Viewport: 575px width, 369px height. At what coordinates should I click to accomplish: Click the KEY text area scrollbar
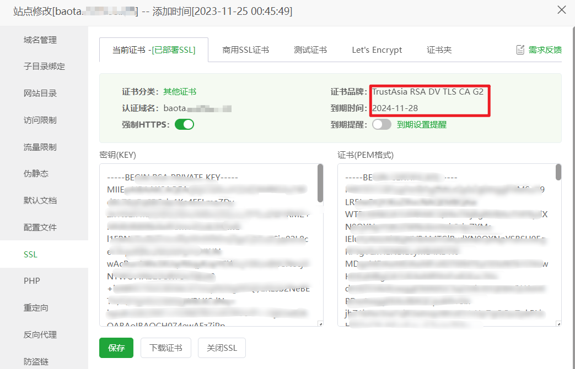(320, 183)
